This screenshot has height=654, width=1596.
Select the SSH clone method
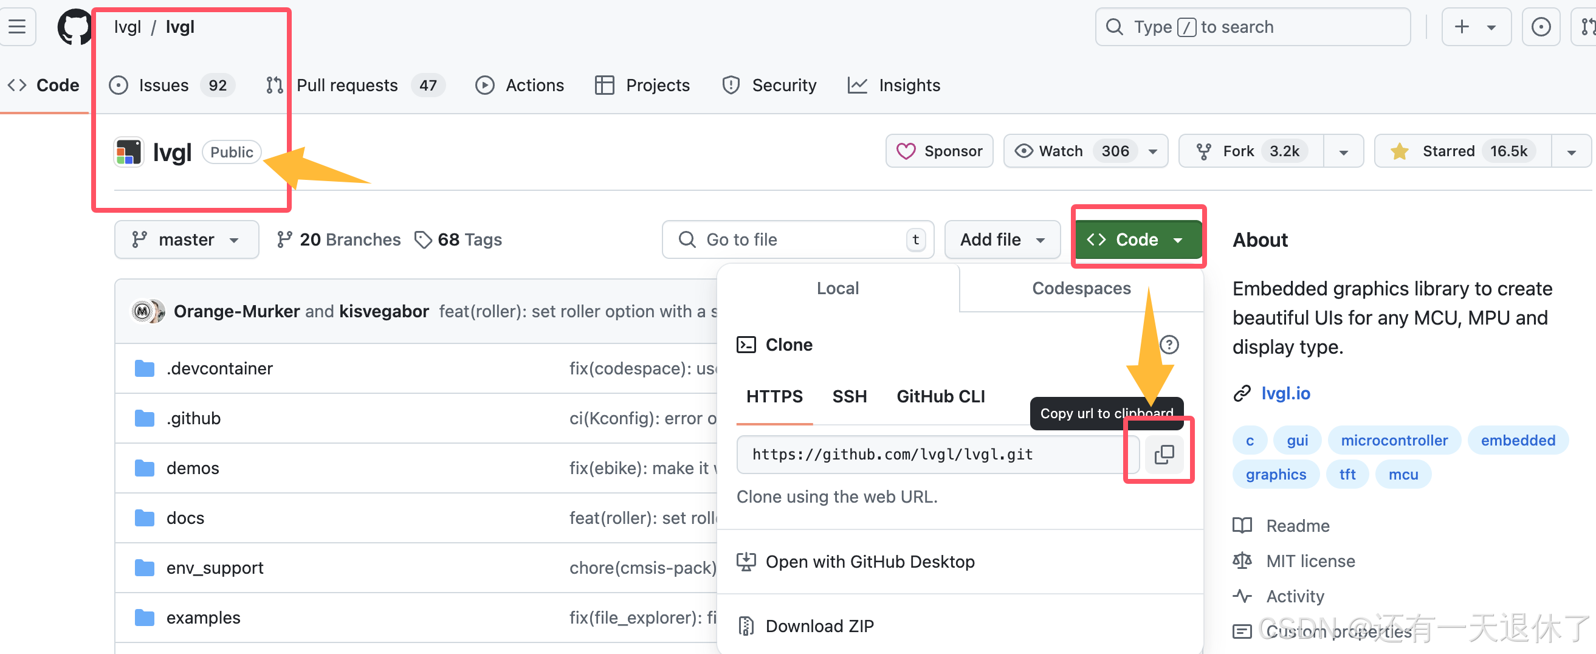pyautogui.click(x=850, y=396)
